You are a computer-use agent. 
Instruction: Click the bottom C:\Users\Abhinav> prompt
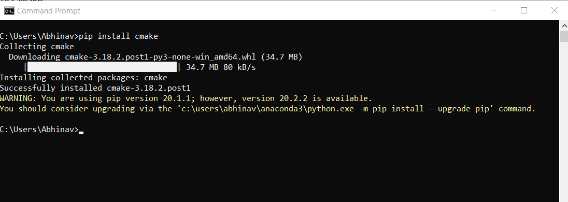point(39,129)
